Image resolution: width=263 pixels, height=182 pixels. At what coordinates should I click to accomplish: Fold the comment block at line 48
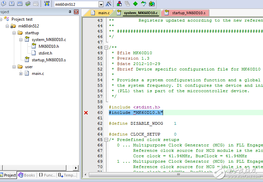click(106, 47)
